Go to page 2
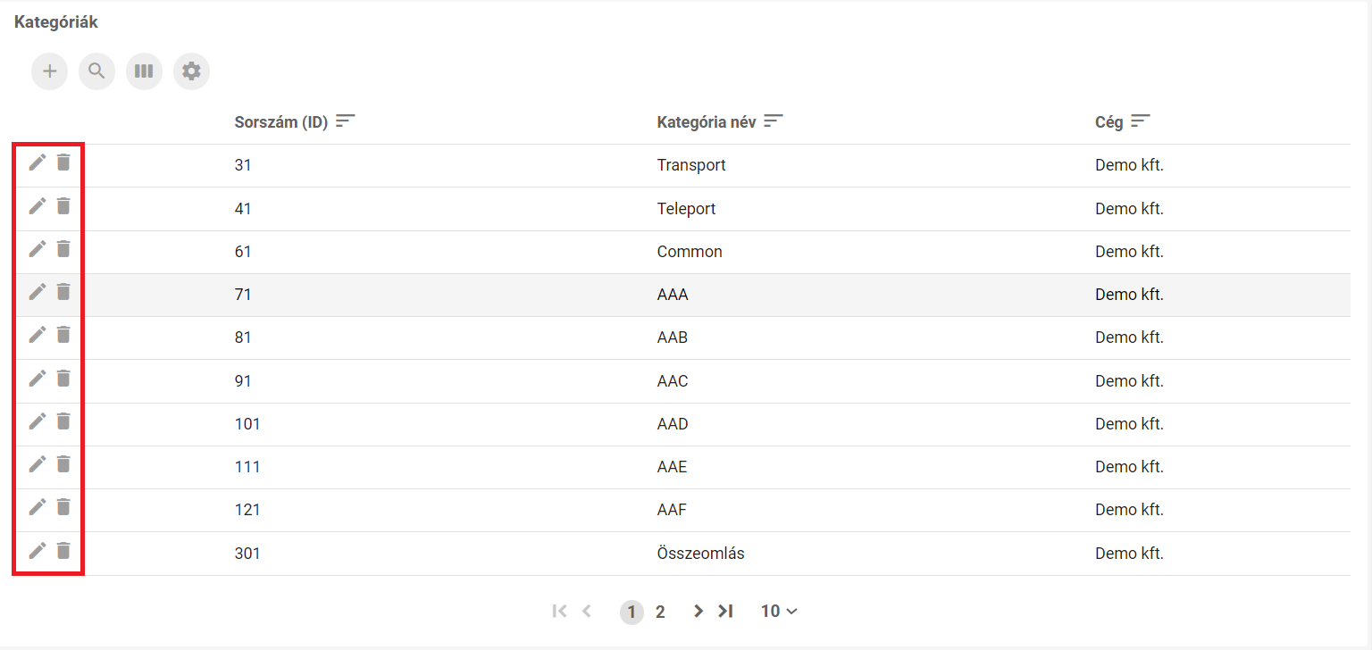 660,612
